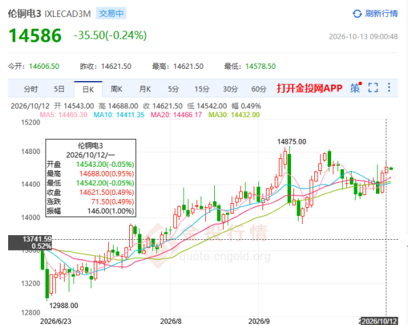
Task: Switch to the 分时 tab
Action: click(31, 89)
